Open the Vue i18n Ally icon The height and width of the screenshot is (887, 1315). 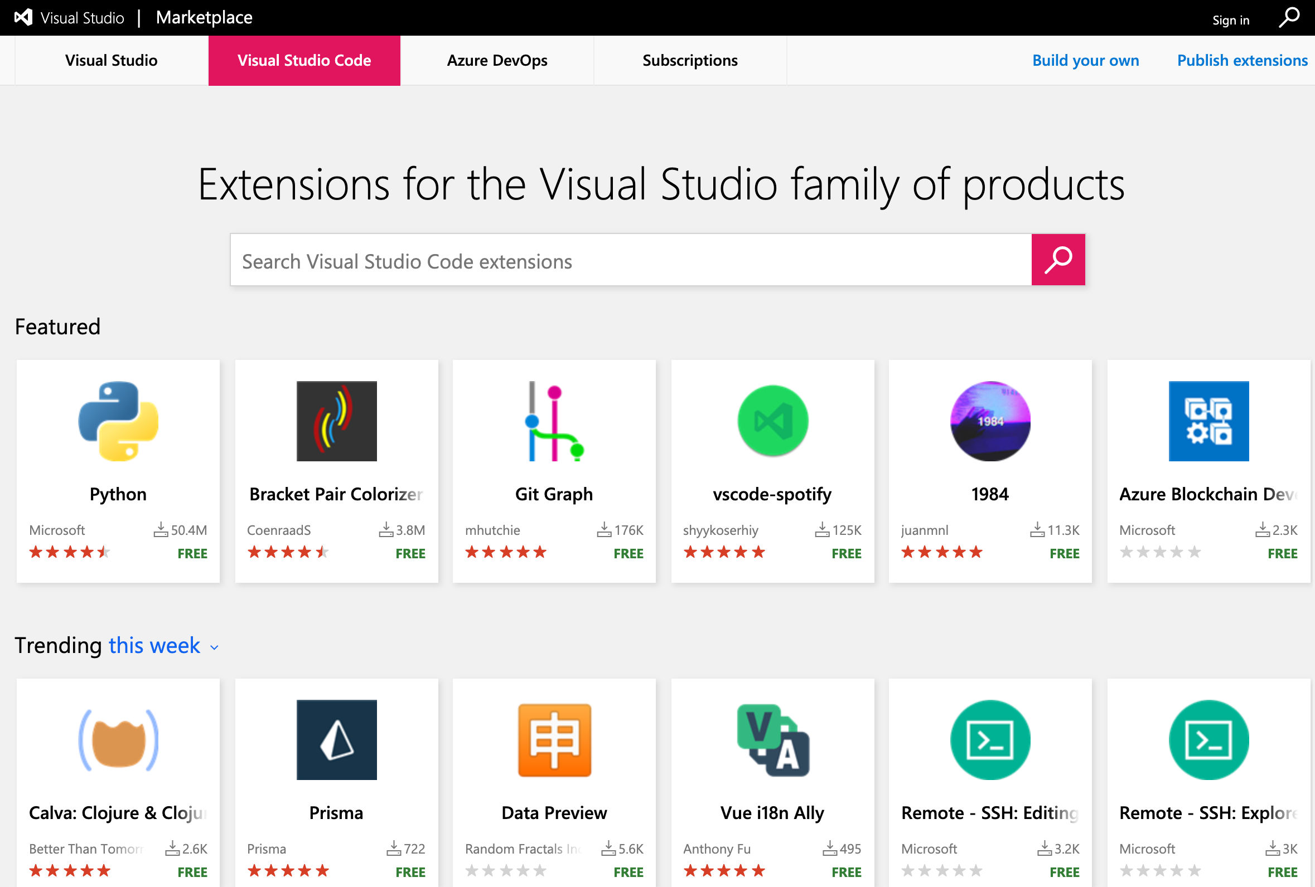coord(773,740)
